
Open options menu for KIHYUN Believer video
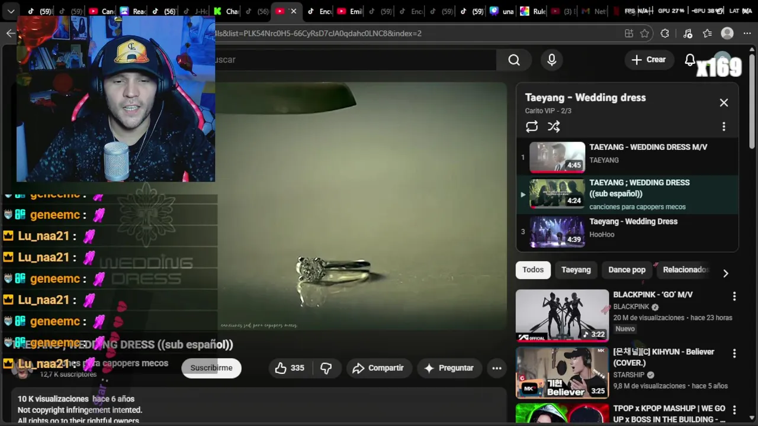coord(734,353)
